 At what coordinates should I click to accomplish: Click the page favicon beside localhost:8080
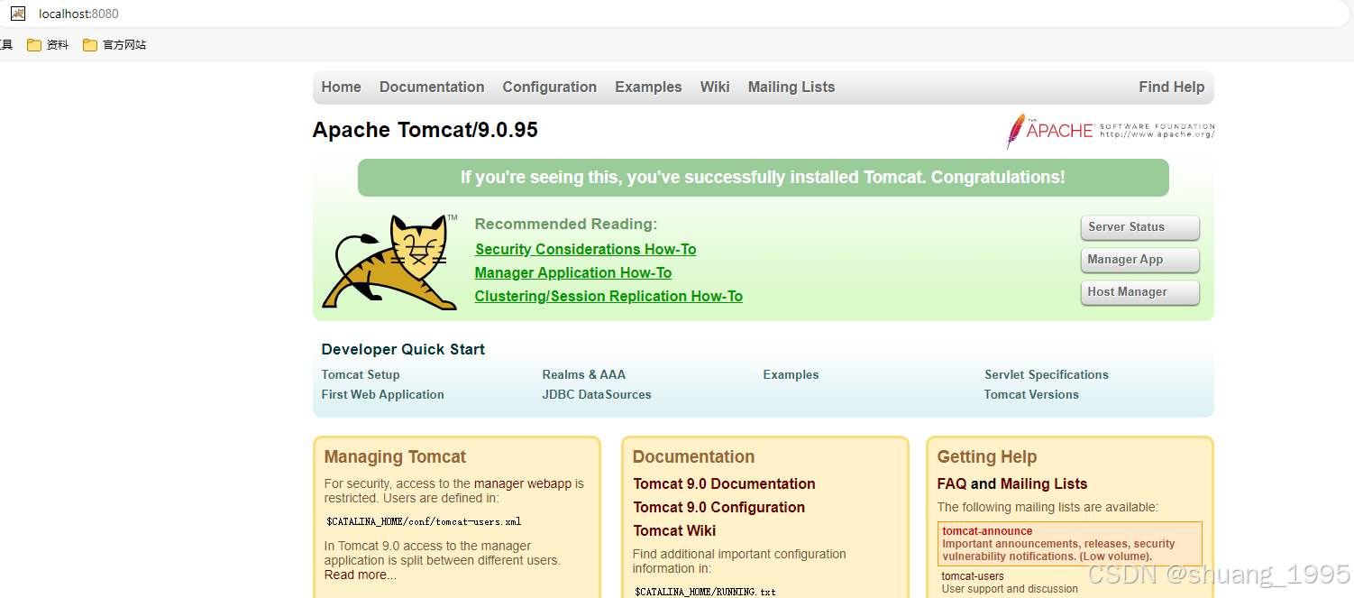(x=18, y=14)
